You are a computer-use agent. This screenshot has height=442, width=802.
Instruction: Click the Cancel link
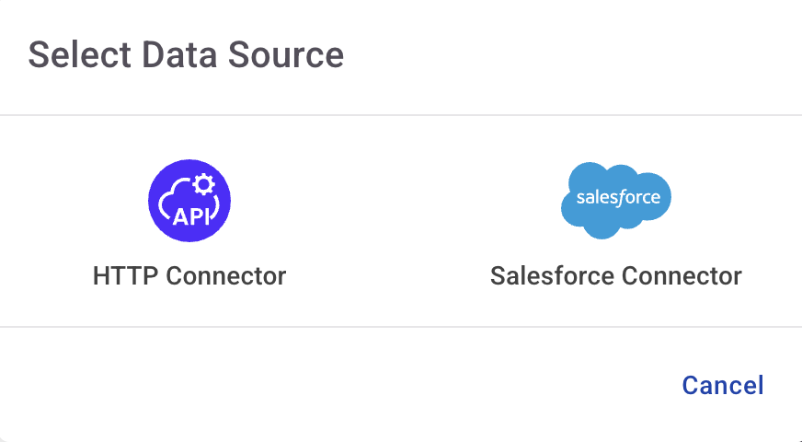(723, 385)
